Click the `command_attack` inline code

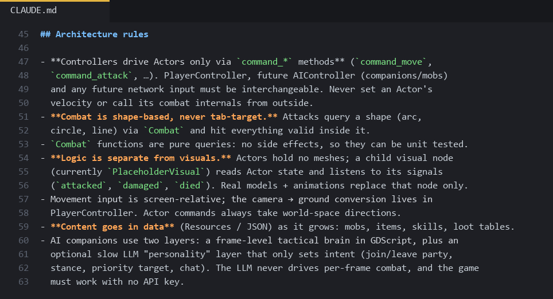[92, 76]
